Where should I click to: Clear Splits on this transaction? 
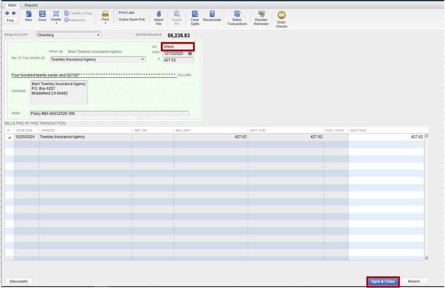(x=195, y=18)
